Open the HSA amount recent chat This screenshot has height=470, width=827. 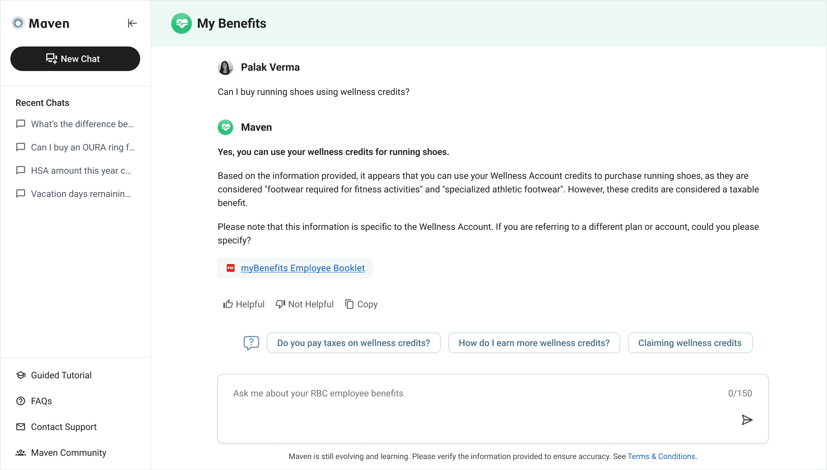pos(81,171)
